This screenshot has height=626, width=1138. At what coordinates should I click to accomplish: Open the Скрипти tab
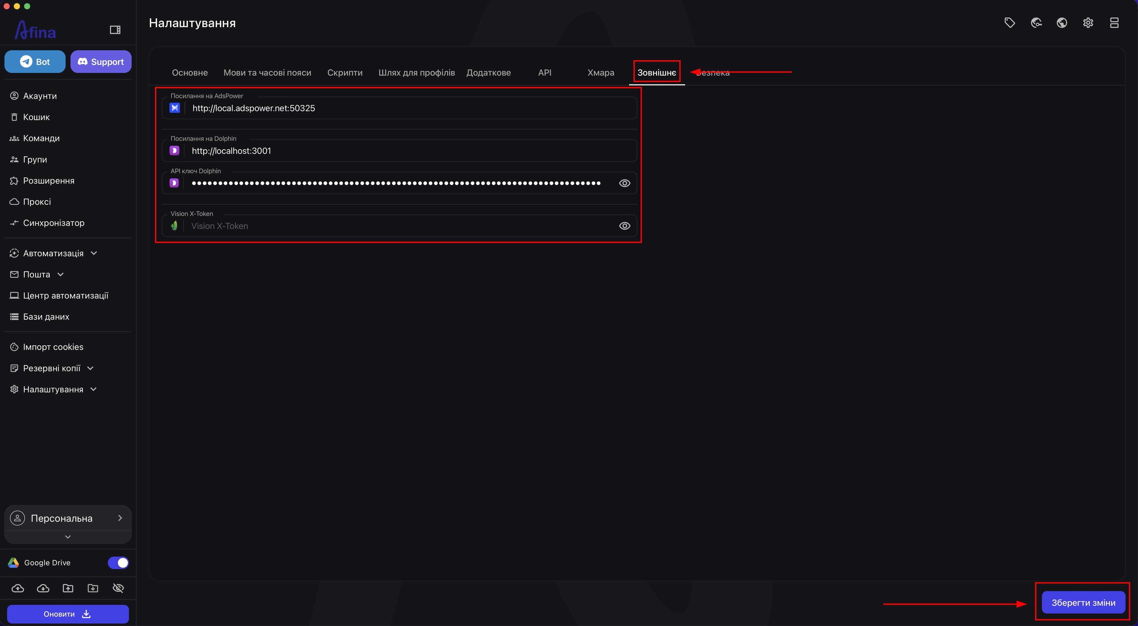[345, 73]
